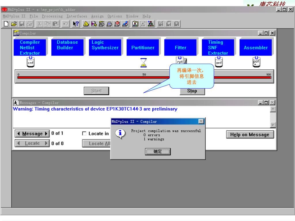Screen dimensions: 295x221
Task: Open the cnf file icon
Action: 31,62
